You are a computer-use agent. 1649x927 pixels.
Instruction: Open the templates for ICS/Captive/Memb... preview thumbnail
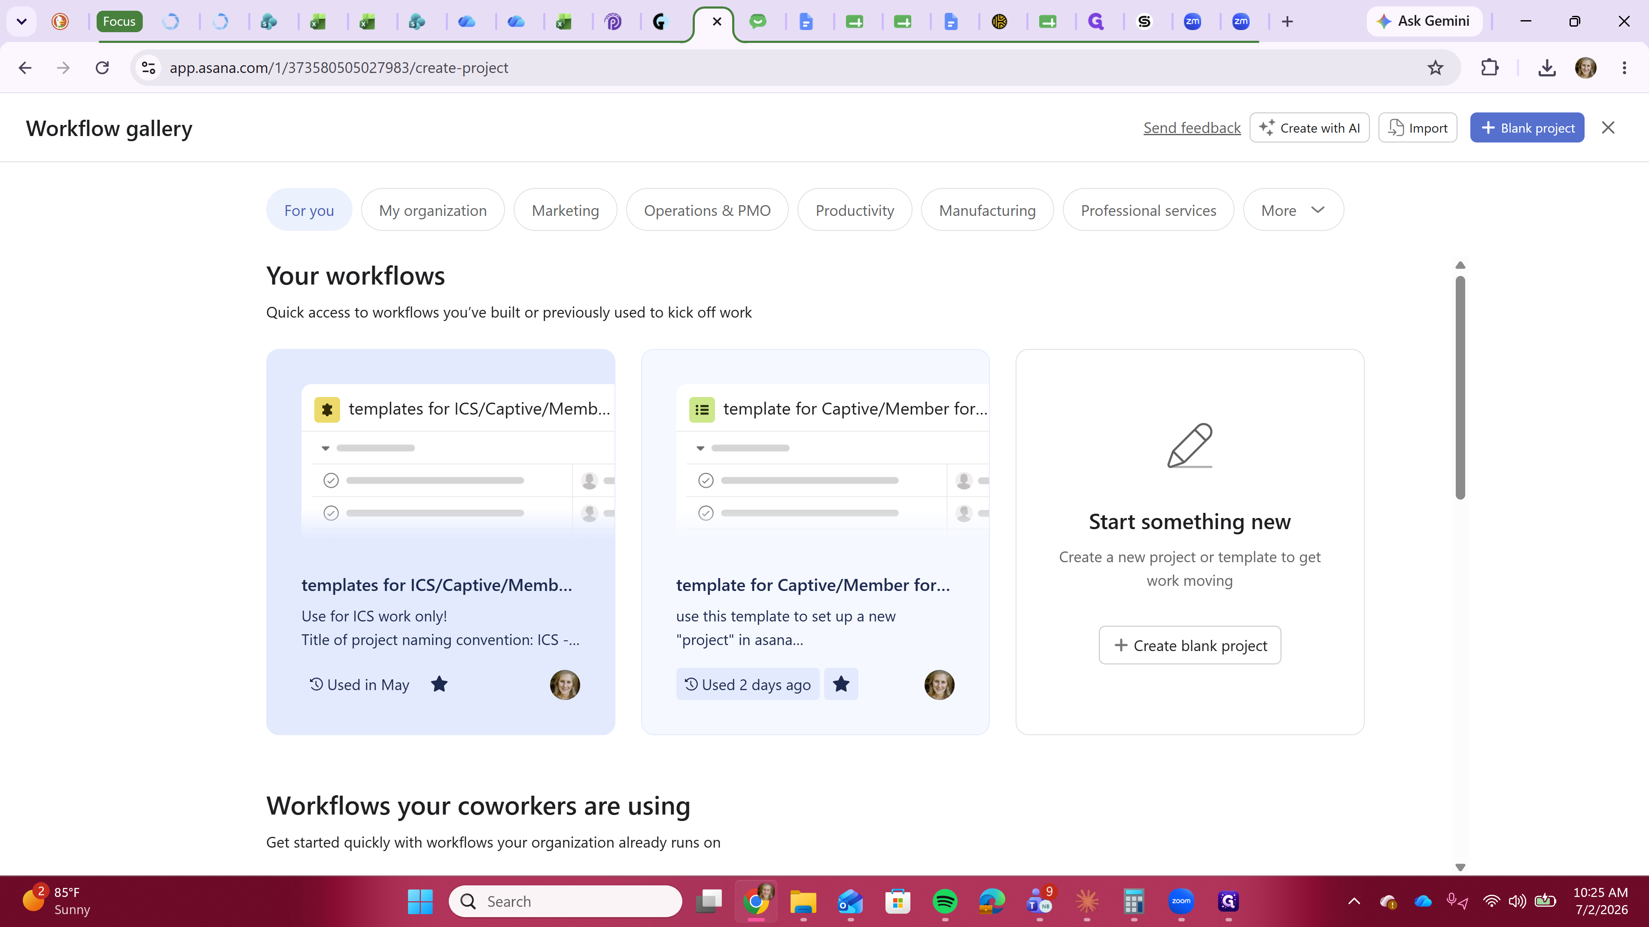click(x=458, y=459)
